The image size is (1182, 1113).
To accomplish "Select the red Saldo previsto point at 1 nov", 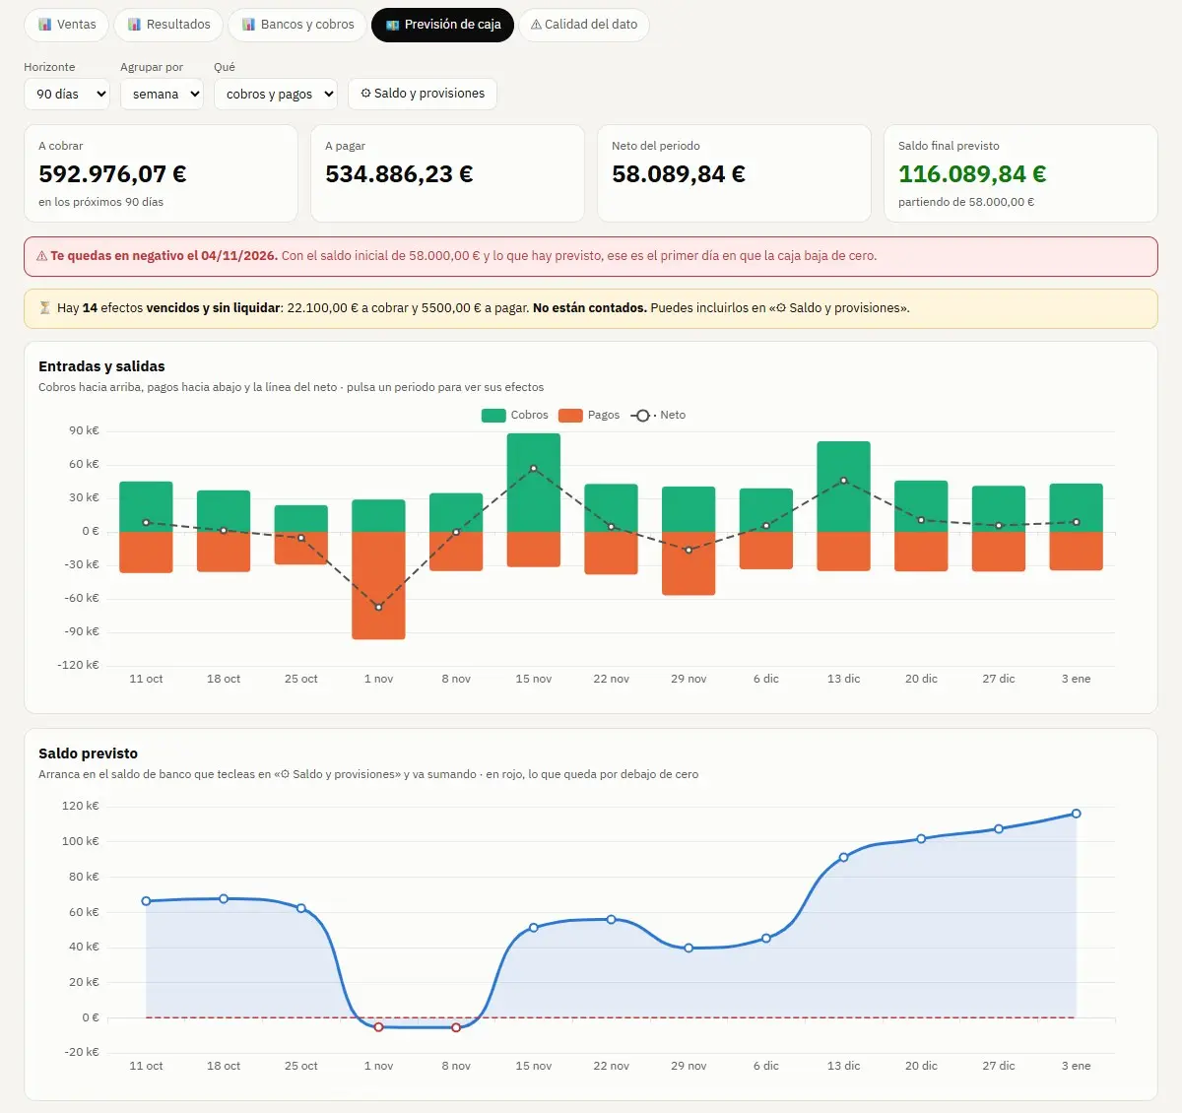I will click(378, 1027).
